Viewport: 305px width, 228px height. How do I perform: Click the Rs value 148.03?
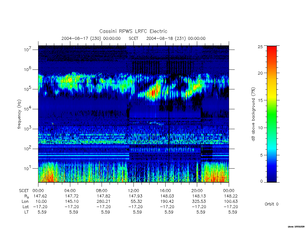coord(167,196)
